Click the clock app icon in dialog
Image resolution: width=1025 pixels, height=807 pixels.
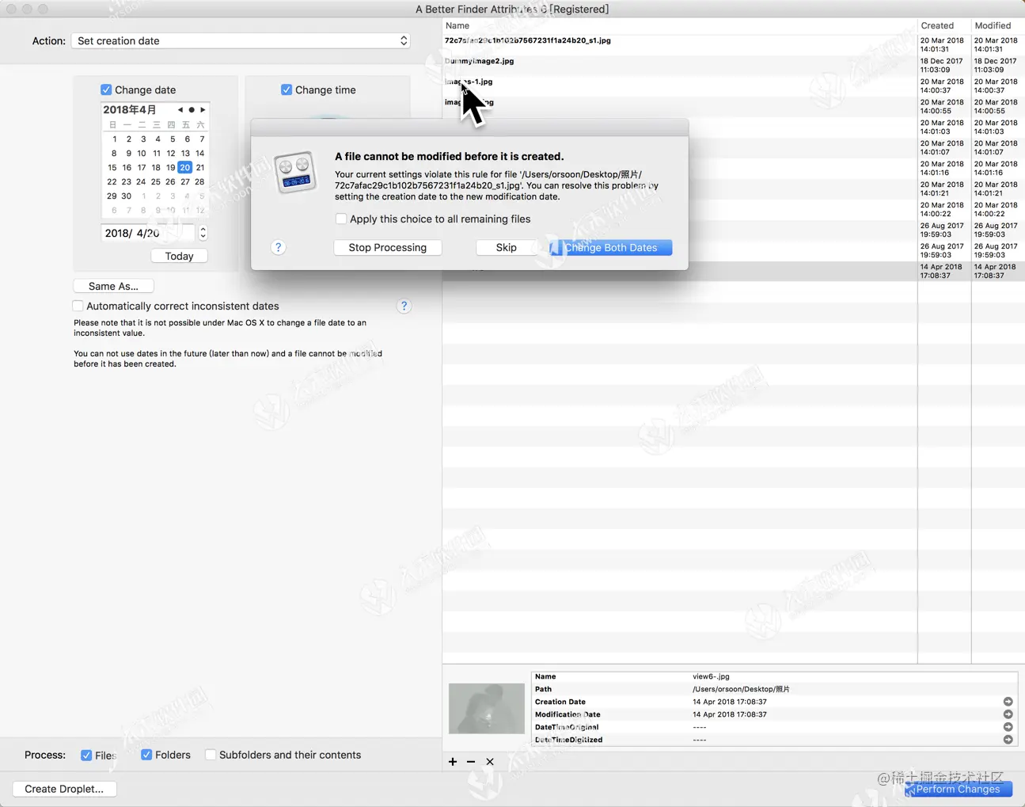295,173
